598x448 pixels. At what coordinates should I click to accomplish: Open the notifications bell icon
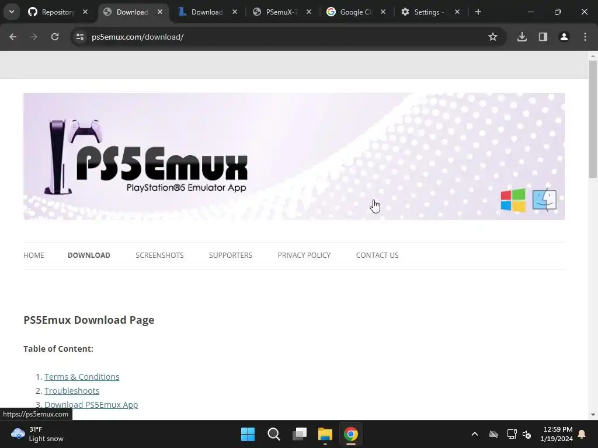coord(582,434)
